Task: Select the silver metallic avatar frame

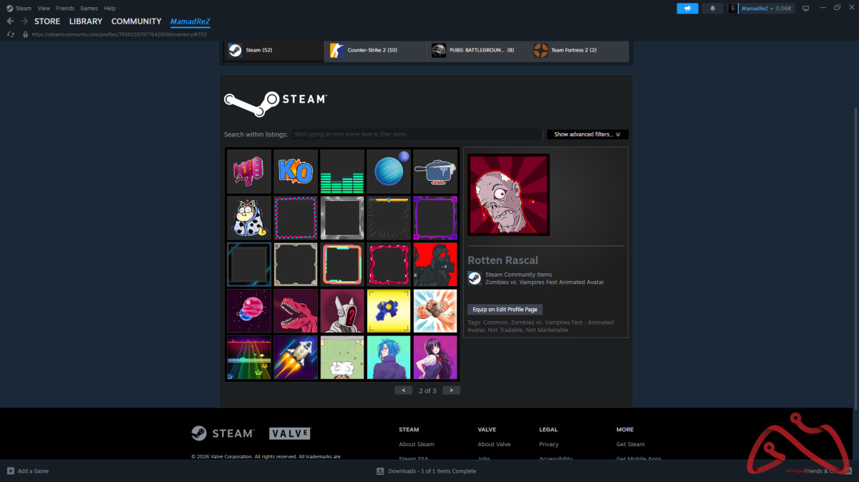Action: pos(342,218)
